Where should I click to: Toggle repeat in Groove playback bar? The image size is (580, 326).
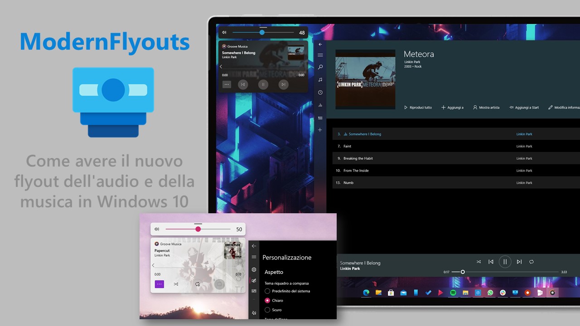pos(532,262)
